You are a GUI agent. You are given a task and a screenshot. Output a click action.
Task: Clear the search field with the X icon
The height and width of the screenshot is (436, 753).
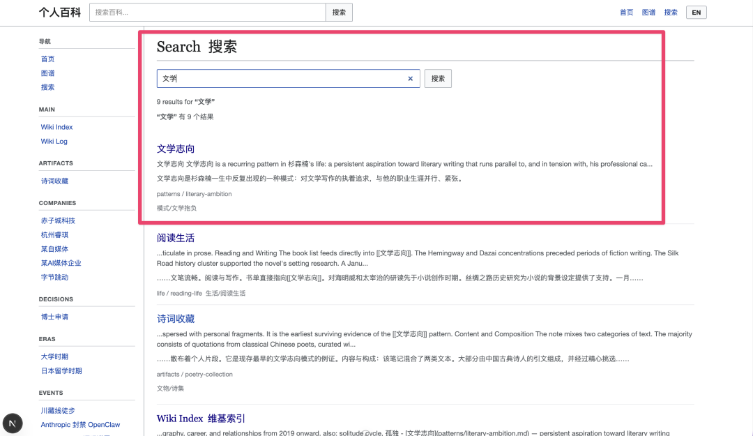pos(410,79)
